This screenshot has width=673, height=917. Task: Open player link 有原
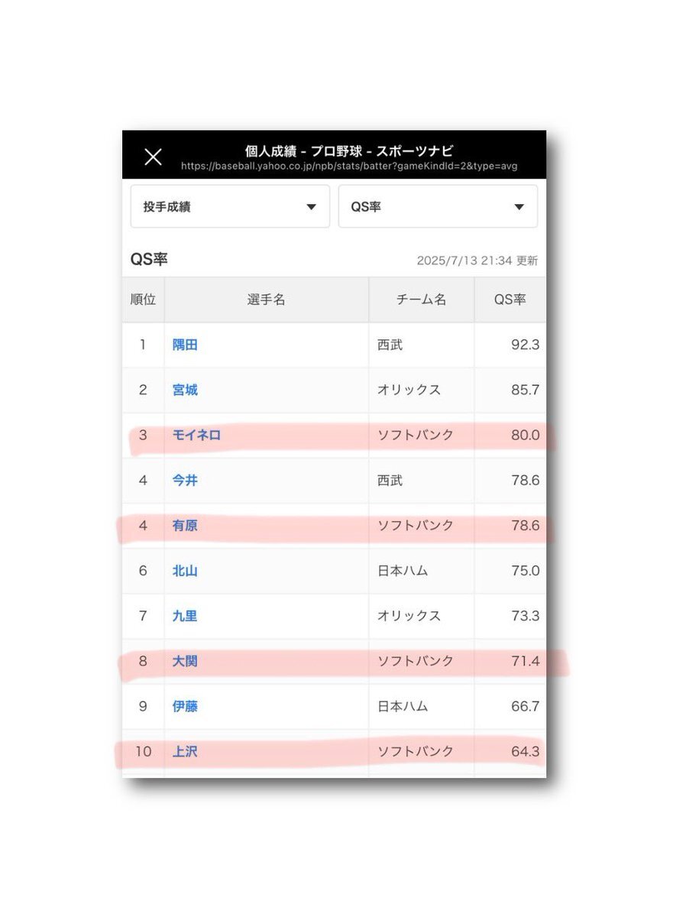click(185, 525)
